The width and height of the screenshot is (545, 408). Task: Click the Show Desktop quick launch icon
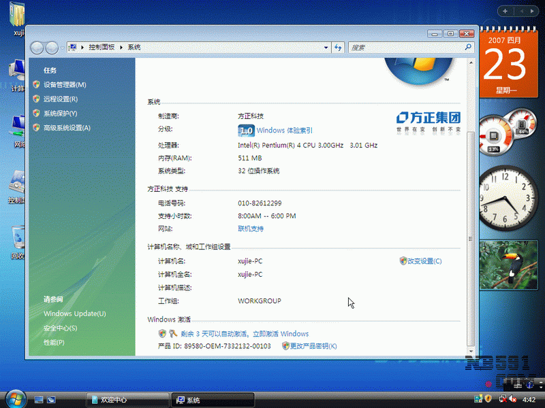tap(40, 399)
